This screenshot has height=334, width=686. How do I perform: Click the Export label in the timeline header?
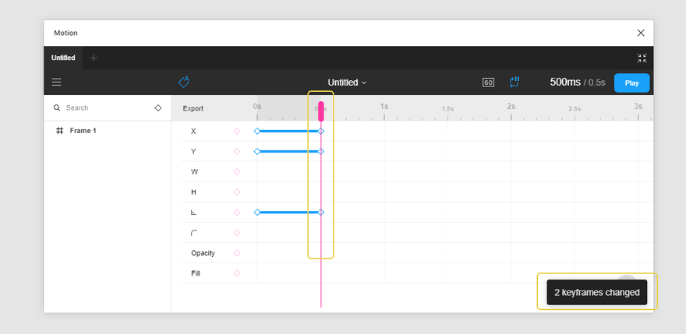tap(193, 108)
